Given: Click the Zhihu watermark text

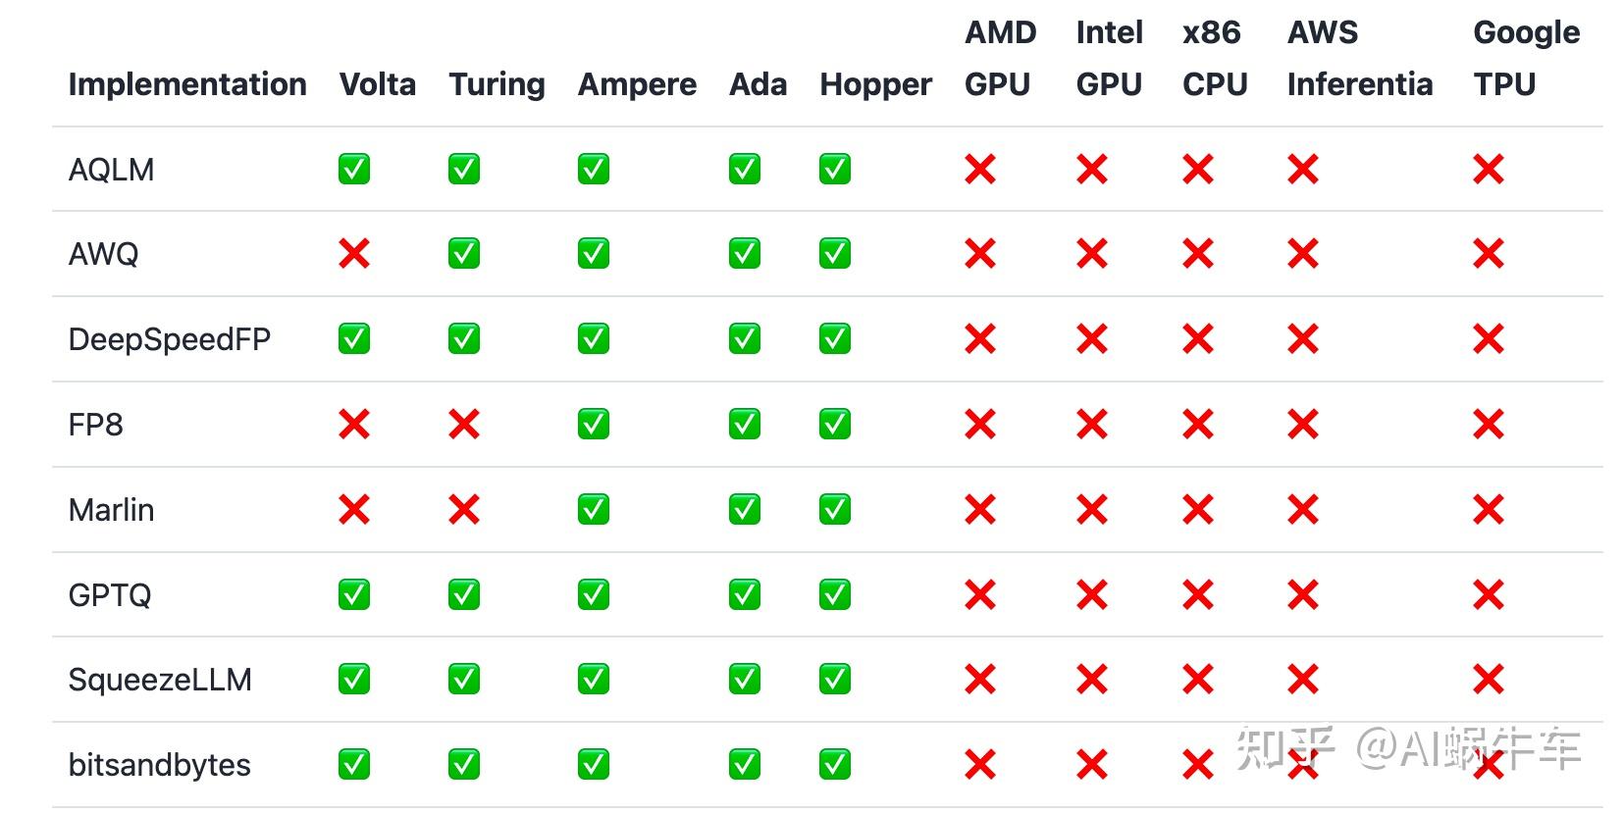Looking at the screenshot, I should pyautogui.click(x=1408, y=749).
